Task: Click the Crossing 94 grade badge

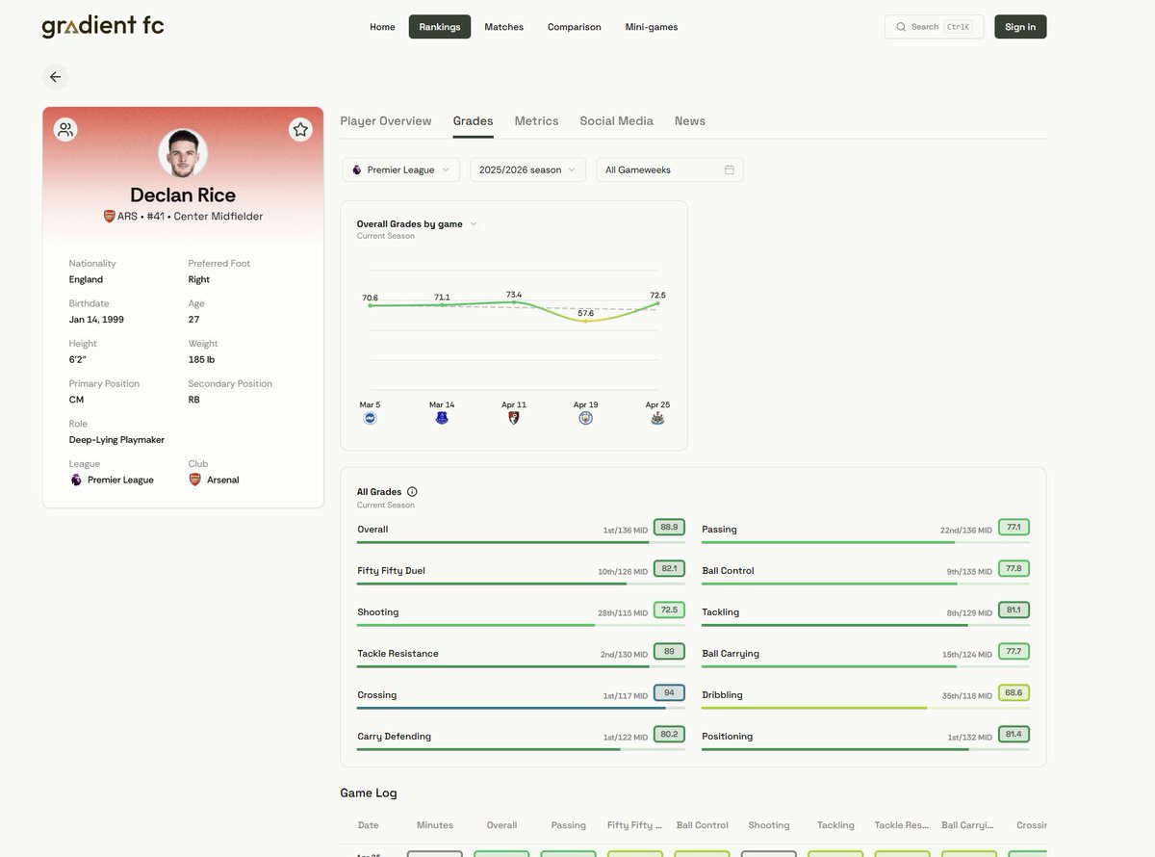Action: point(669,692)
